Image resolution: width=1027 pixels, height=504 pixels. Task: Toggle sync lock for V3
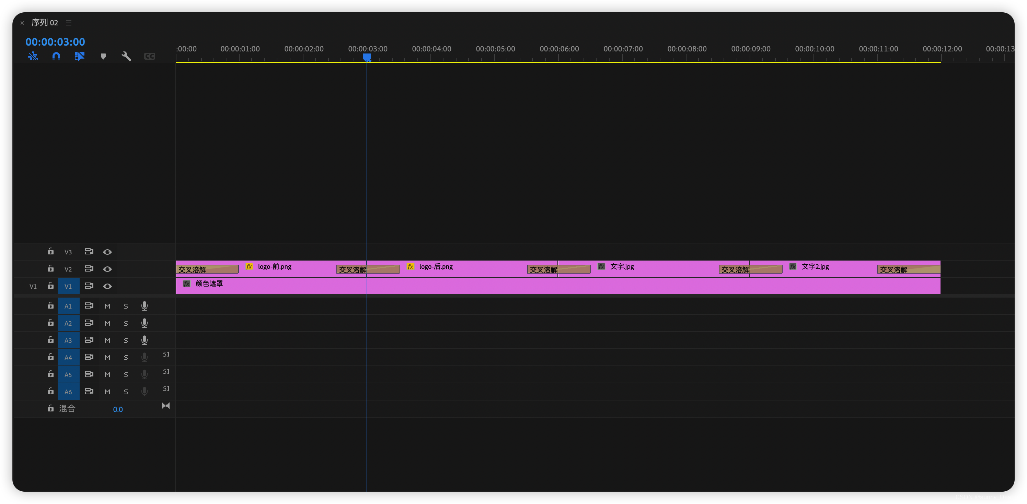pyautogui.click(x=89, y=252)
